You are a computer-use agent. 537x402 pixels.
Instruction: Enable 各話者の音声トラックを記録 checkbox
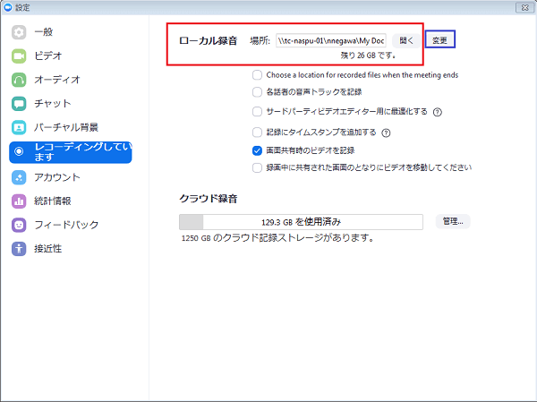[257, 92]
